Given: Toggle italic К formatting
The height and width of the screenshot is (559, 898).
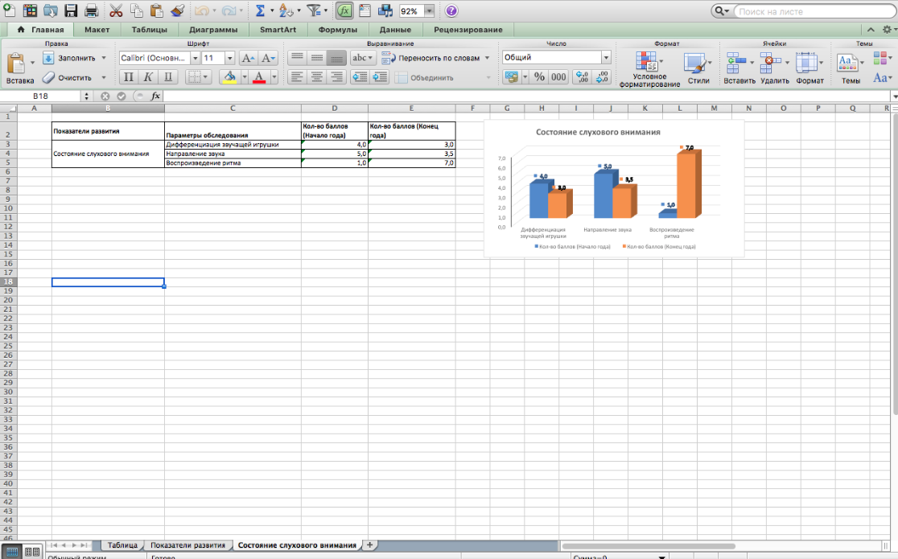Looking at the screenshot, I should tap(148, 77).
